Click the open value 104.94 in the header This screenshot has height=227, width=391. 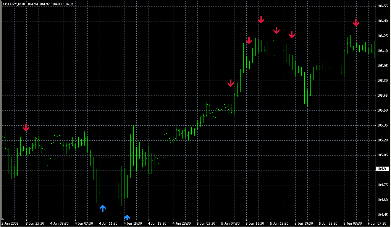[x=33, y=4]
